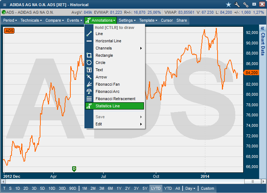The height and width of the screenshot is (193, 267).
Task: Open the Settings dropdown menu
Action: (x=127, y=20)
